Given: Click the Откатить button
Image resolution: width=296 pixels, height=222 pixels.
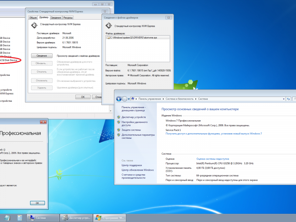Looking at the screenshot, I should 42,72.
